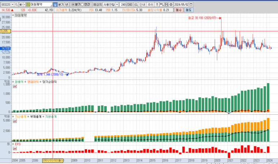Click the 매도 sell button
This screenshot has width=278, height=164.
pyautogui.click(x=188, y=10)
